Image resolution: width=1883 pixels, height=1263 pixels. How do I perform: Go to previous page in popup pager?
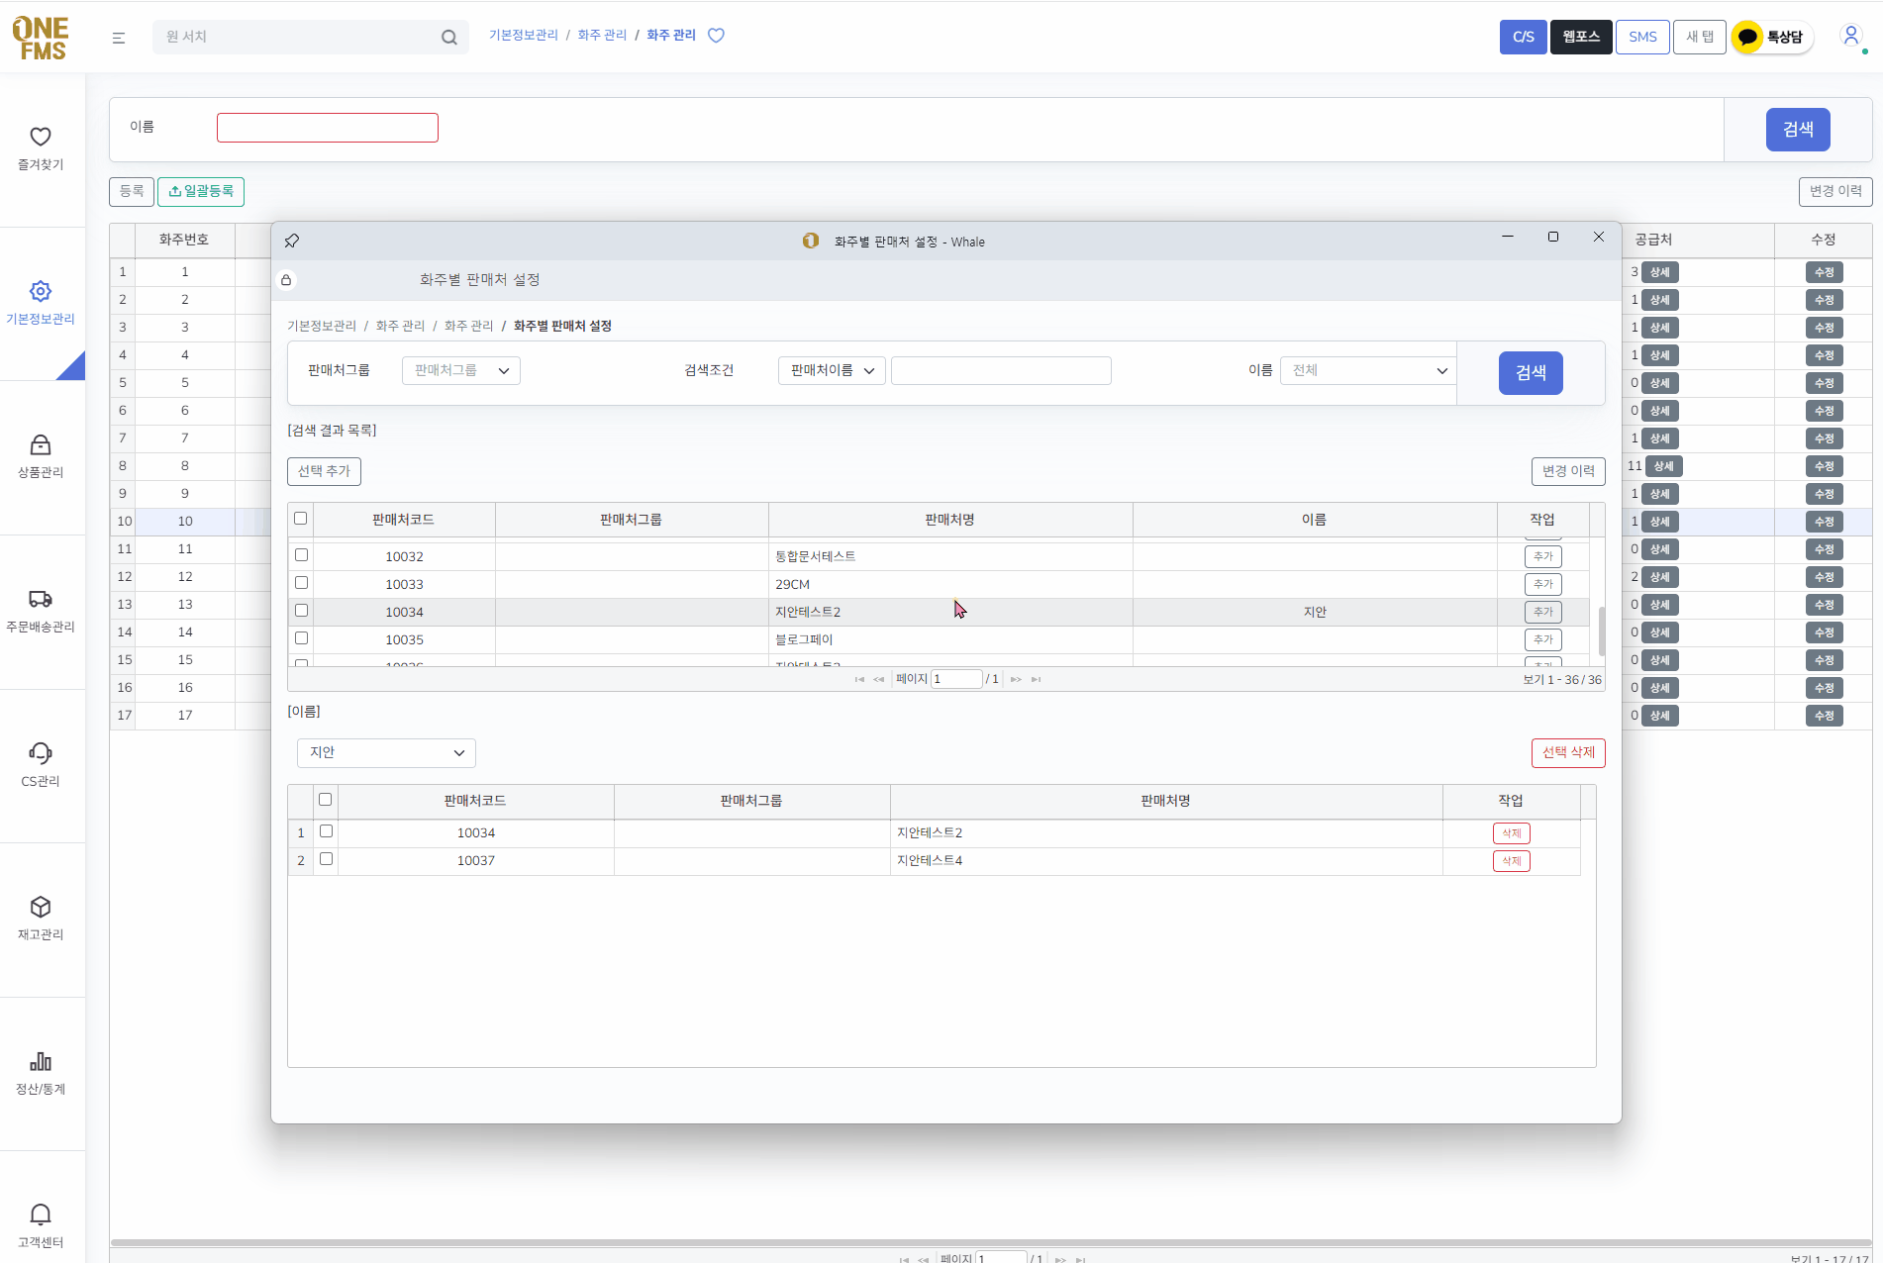879,679
